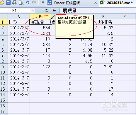Viewport: 136px width, 115px height.
Task: Close the Docer-在线模板 tab
Action: click(x=96, y=3)
